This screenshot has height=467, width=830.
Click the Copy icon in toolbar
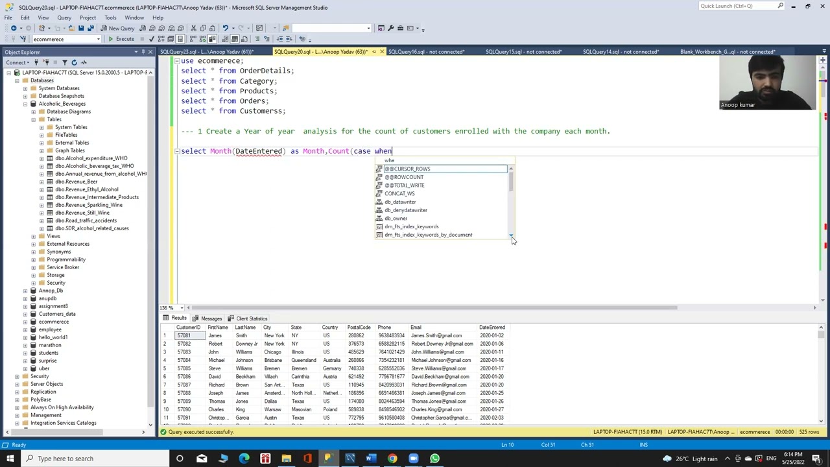click(x=203, y=28)
